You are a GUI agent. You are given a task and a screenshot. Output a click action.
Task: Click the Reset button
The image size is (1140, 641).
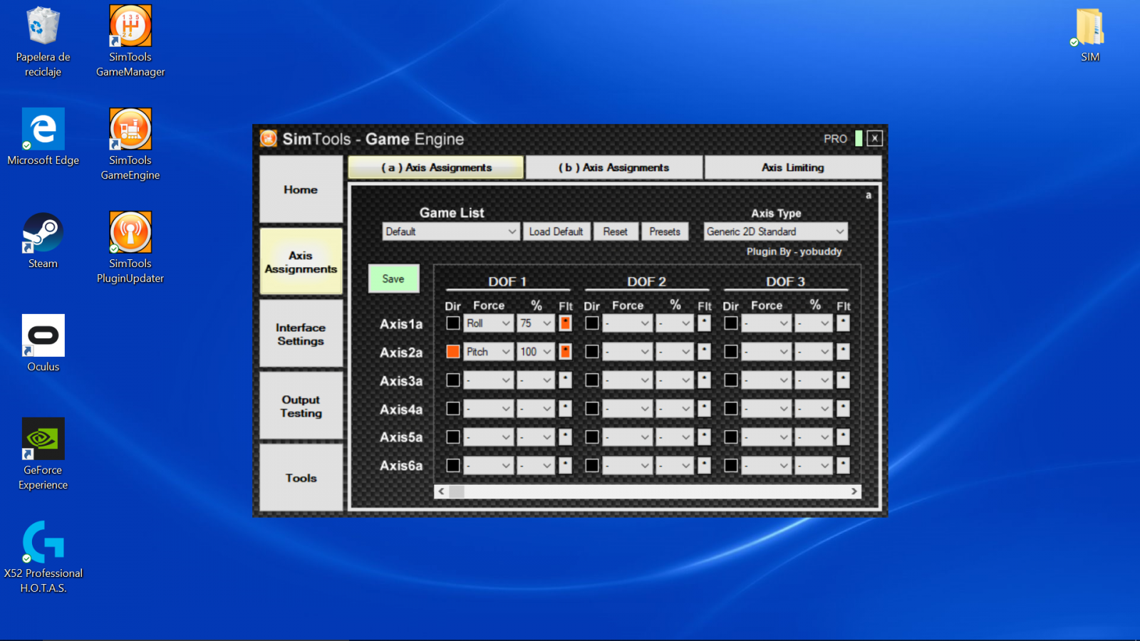point(615,231)
